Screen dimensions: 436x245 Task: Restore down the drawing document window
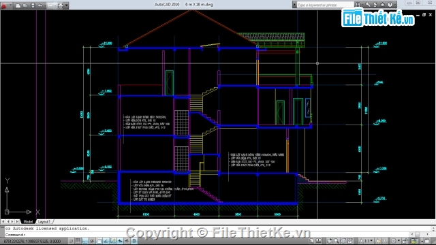click(424, 15)
